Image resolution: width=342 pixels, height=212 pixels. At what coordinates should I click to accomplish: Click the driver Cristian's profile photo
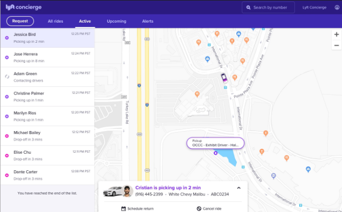tap(127, 191)
